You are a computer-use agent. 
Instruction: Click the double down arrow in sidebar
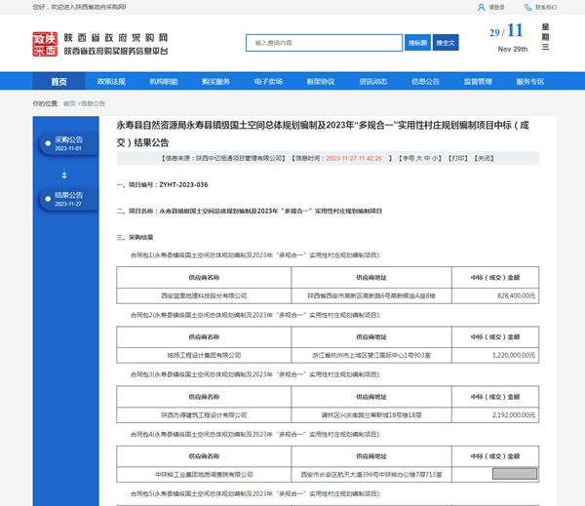(64, 175)
